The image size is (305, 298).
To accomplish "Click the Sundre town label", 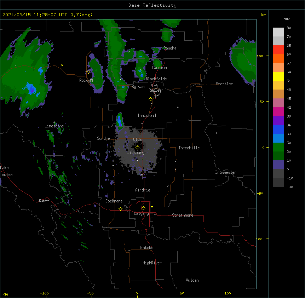I will [103, 138].
